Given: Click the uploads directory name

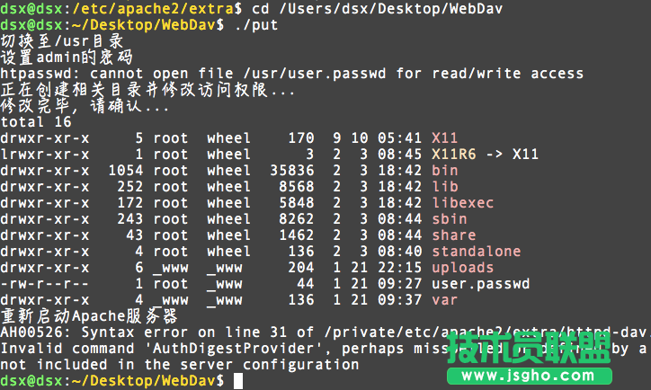Looking at the screenshot, I should coord(462,268).
